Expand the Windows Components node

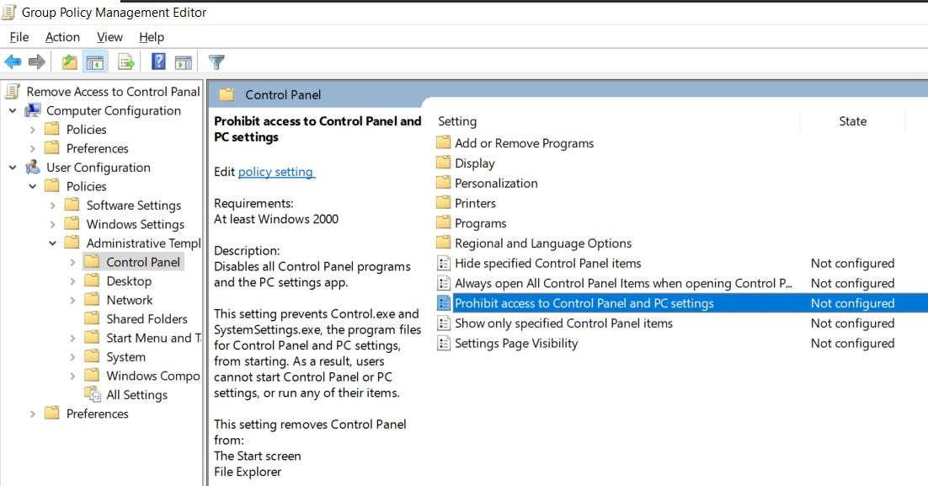pos(72,376)
